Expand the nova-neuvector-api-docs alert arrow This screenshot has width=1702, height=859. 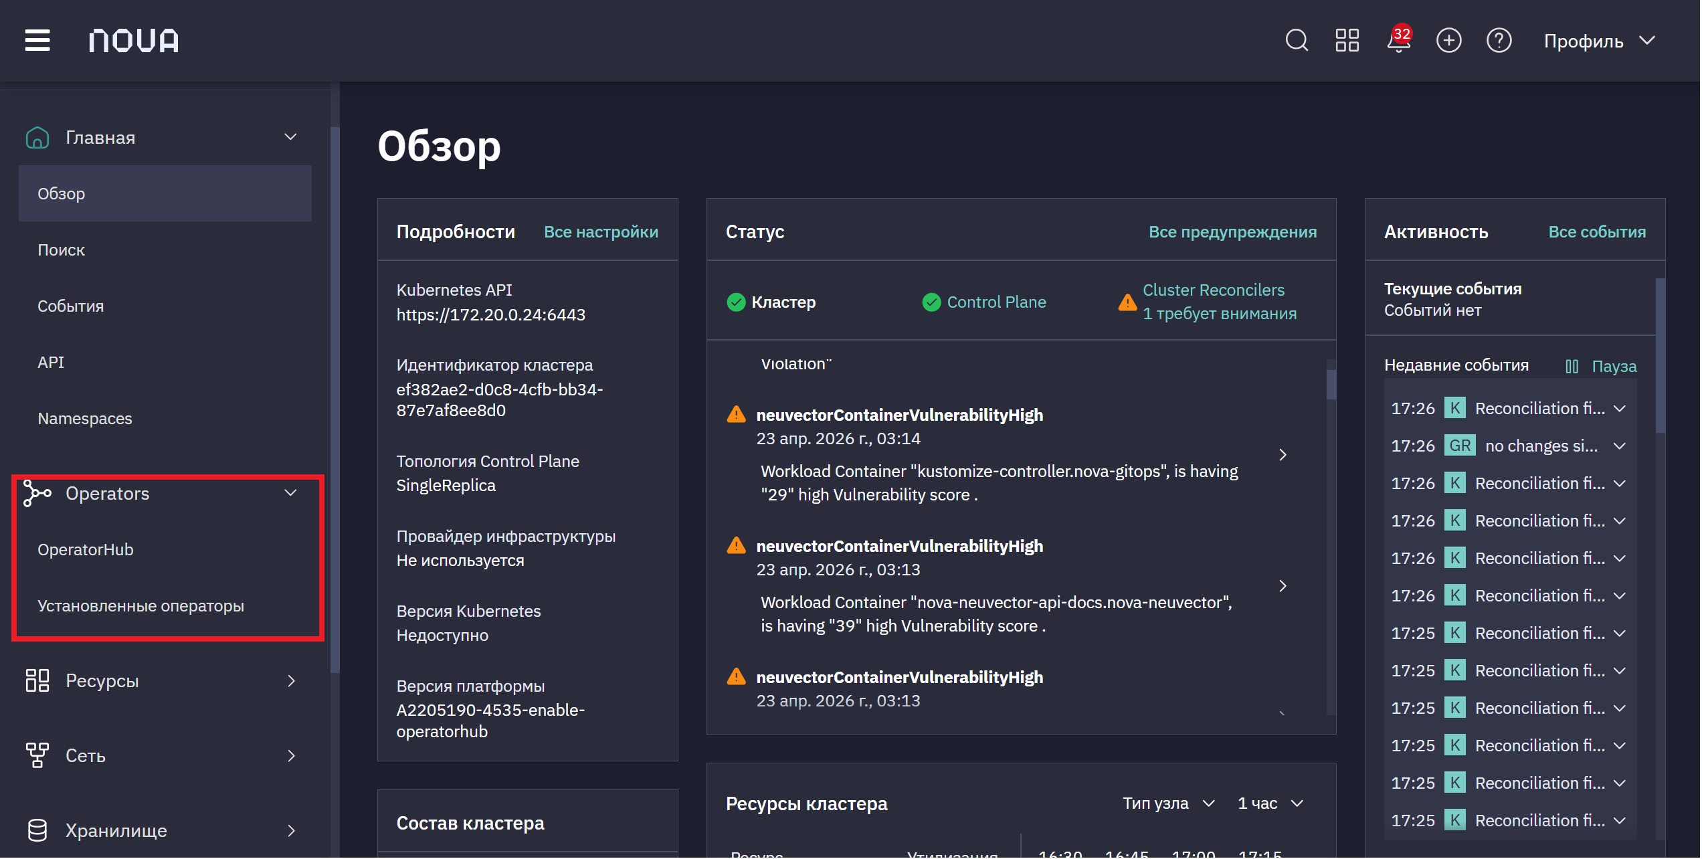(1283, 586)
